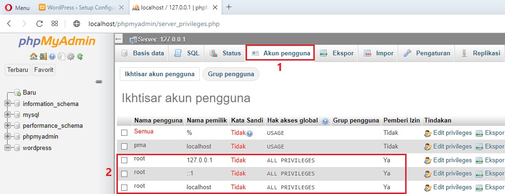The image size is (505, 194).
Task: Show Grup pengguna subtab
Action: 231,74
